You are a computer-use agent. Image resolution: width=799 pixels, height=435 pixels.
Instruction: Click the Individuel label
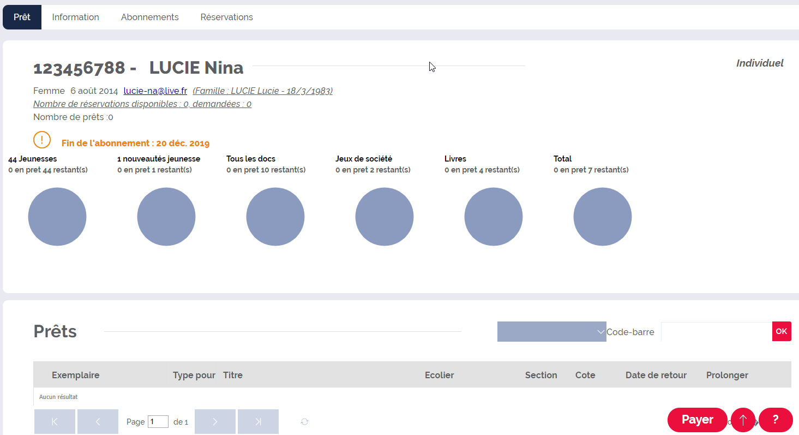tap(760, 63)
